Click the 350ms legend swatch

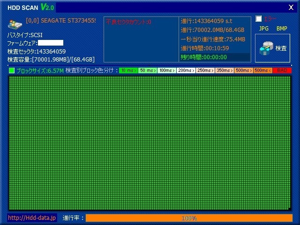pyautogui.click(x=225, y=70)
